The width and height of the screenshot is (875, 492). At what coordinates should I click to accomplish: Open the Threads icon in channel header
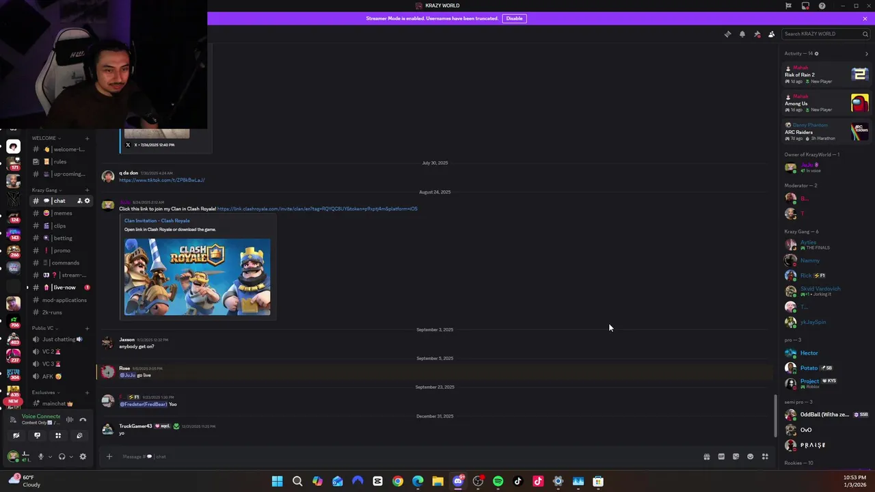727,34
